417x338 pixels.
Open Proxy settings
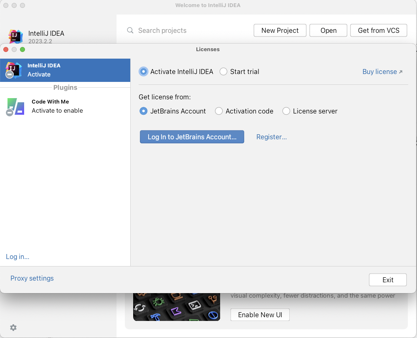pyautogui.click(x=32, y=278)
